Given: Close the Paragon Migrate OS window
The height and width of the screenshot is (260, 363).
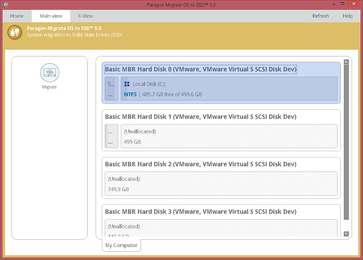Looking at the screenshot, I should (354, 4).
